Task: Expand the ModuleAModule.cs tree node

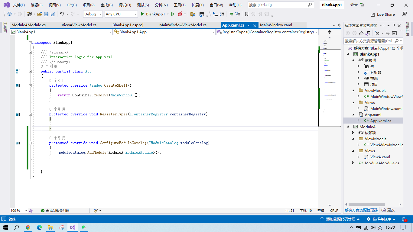Action: click(x=353, y=163)
